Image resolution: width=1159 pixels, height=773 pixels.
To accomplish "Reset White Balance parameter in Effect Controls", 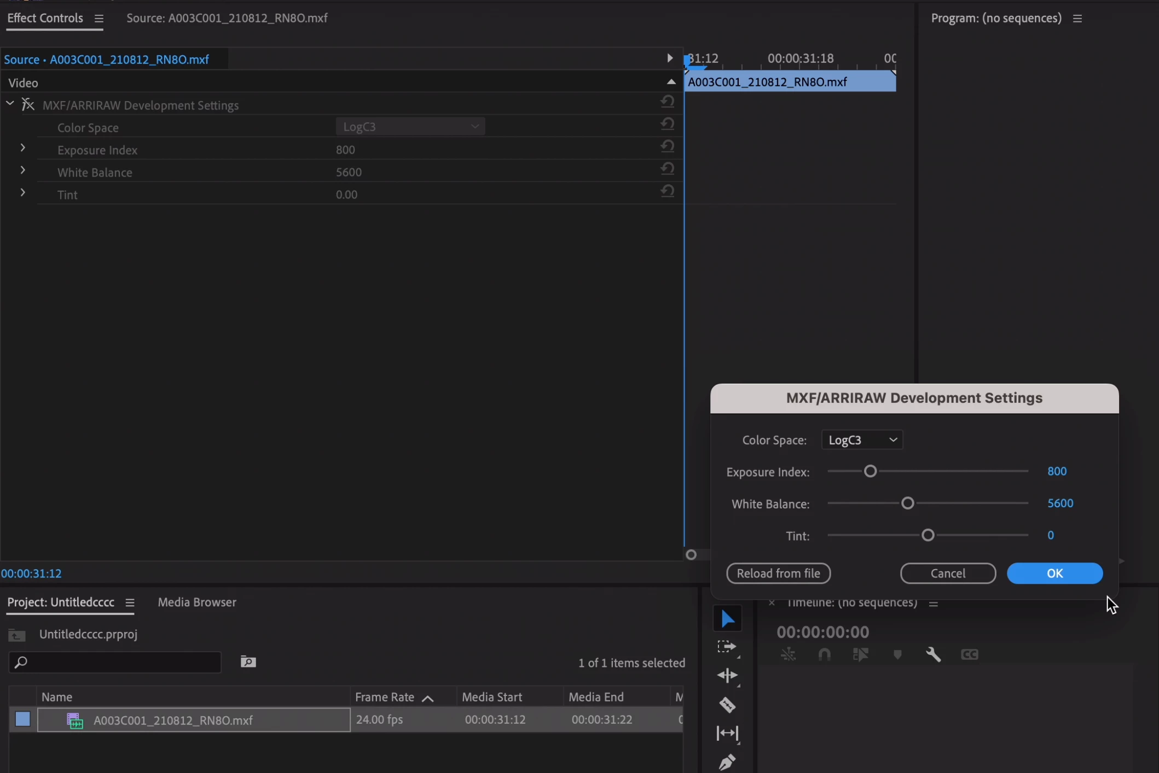I will (x=667, y=169).
